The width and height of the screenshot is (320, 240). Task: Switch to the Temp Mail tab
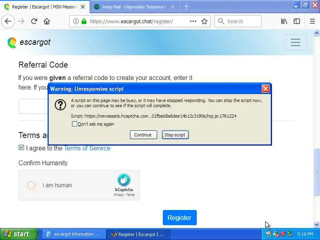tap(135, 7)
